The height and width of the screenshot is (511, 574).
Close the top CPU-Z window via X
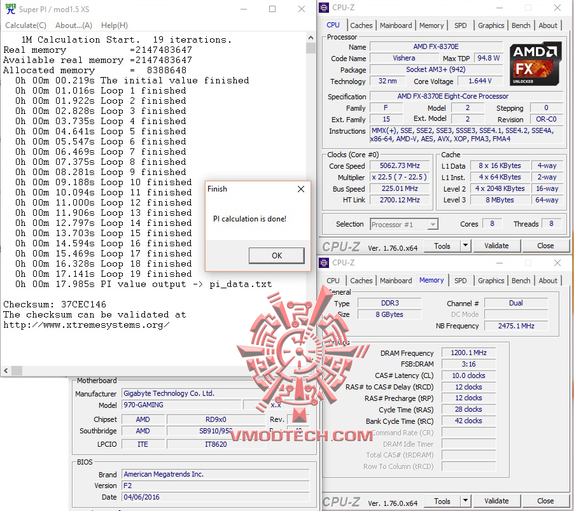pos(557,8)
